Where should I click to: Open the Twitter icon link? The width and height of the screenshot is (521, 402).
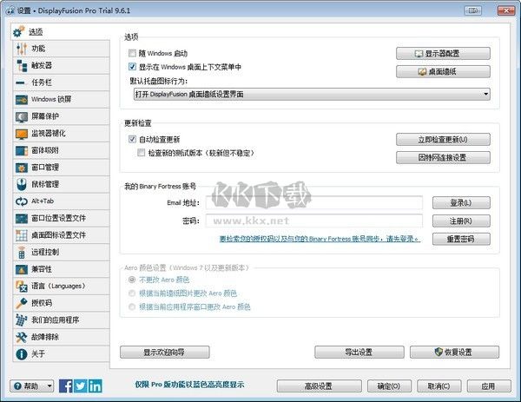81,386
